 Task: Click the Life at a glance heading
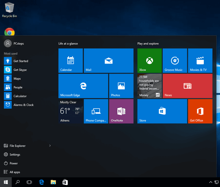[68, 44]
